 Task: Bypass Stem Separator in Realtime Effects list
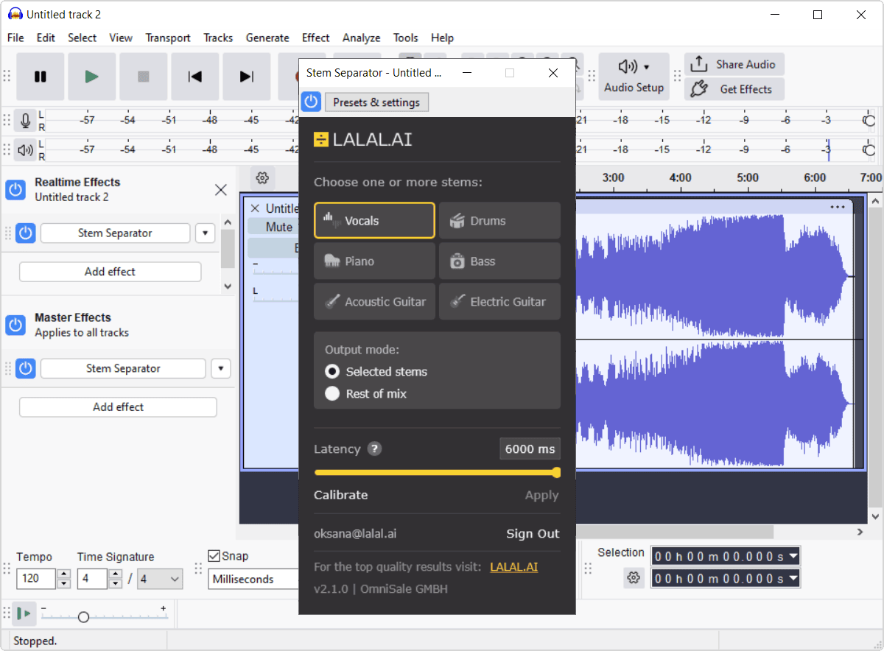(x=26, y=233)
